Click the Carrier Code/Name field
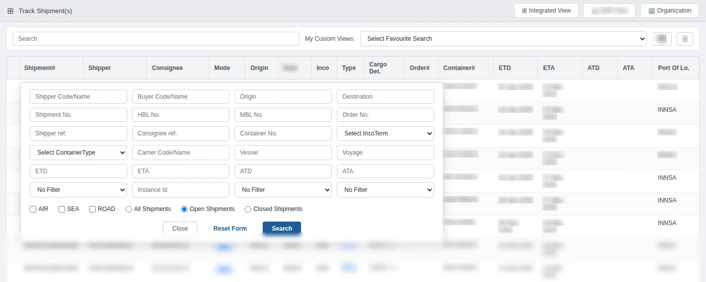 coord(181,153)
